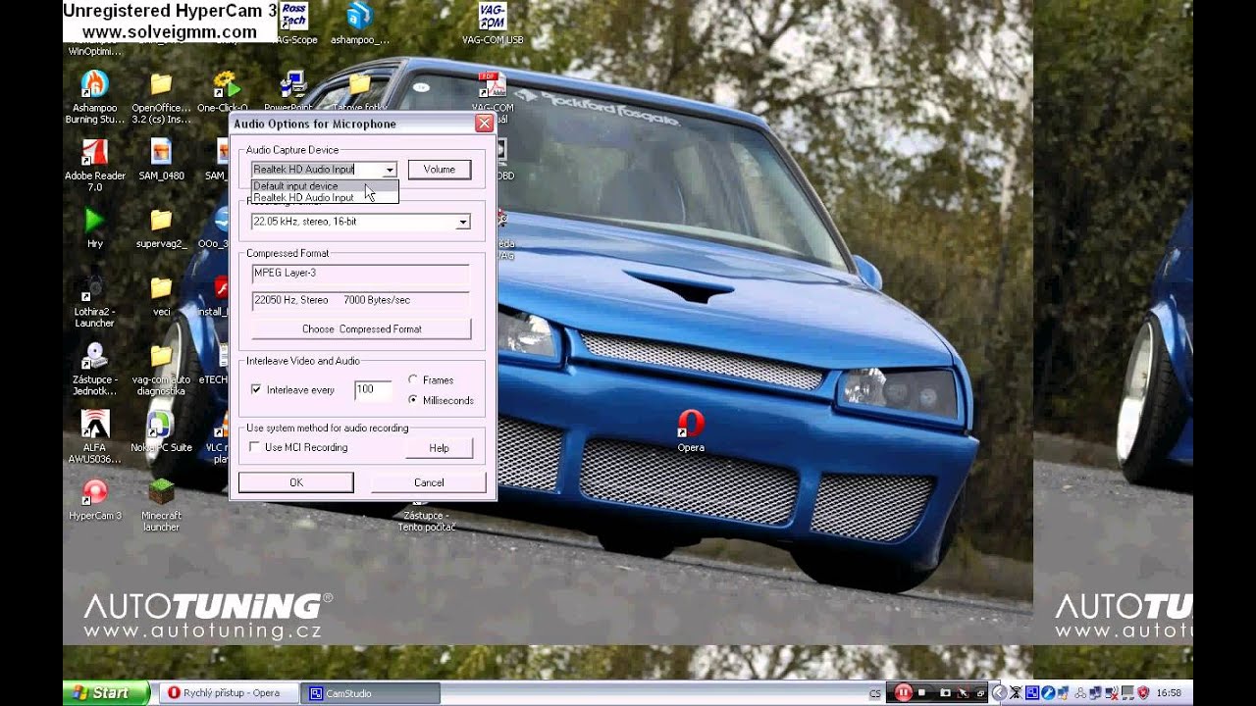Image resolution: width=1256 pixels, height=706 pixels.
Task: Open the veci folder
Action: tap(161, 295)
